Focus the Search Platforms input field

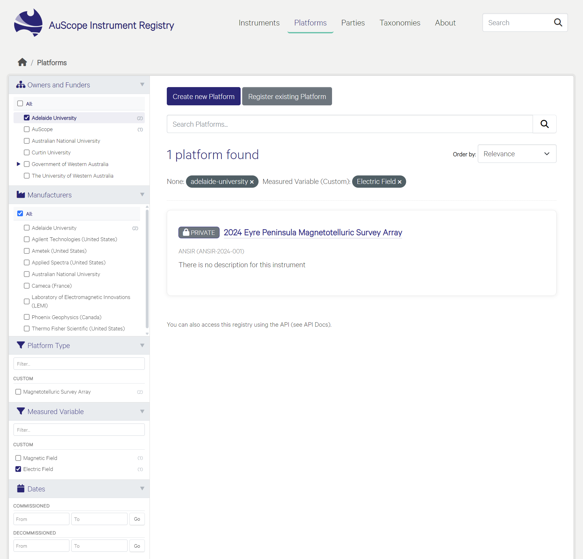(350, 124)
